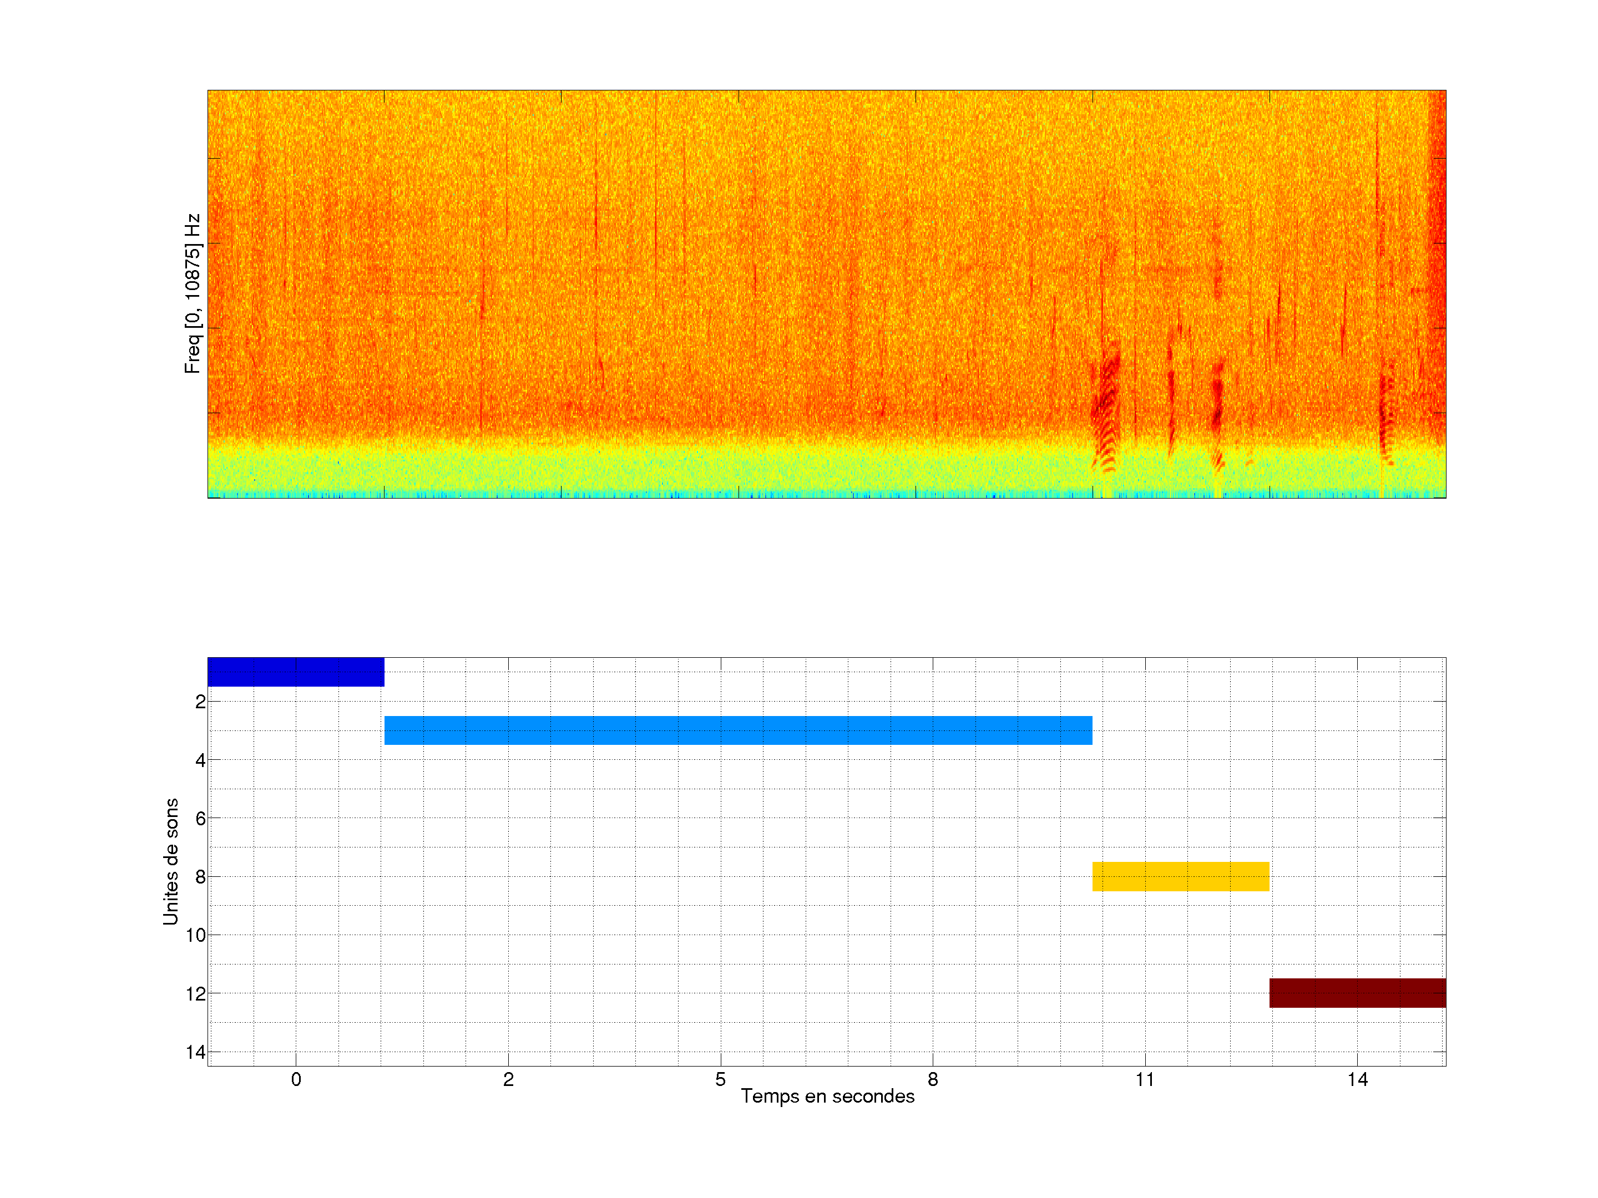
Task: Click the dark blue sound unit bar
Action: pyautogui.click(x=296, y=672)
